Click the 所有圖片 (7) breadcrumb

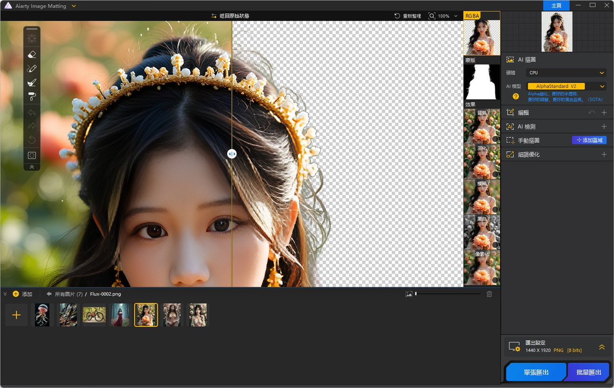[69, 294]
